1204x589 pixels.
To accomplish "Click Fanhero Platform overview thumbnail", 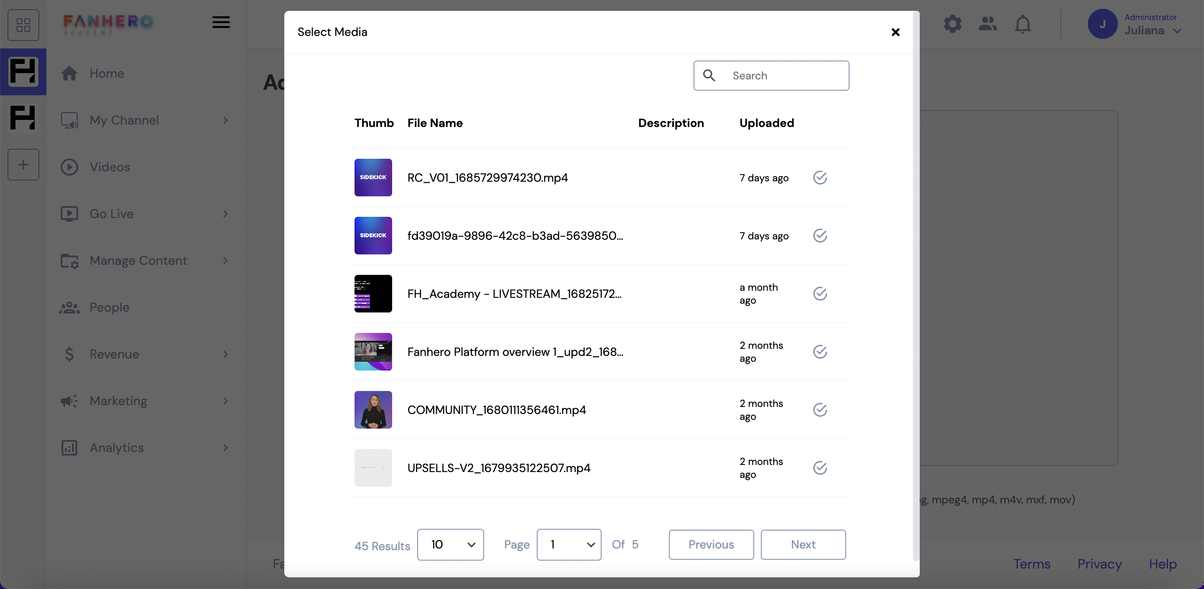I will pos(373,351).
